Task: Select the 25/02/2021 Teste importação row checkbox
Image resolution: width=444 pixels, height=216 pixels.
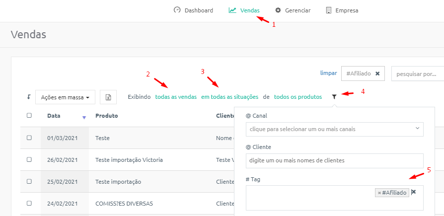Action: 29,181
